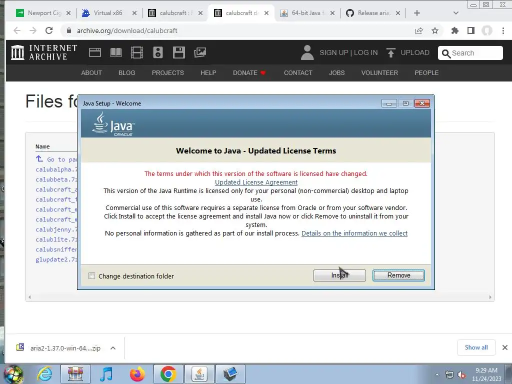Click the user avatar icon
512x384 pixels.
(x=307, y=52)
